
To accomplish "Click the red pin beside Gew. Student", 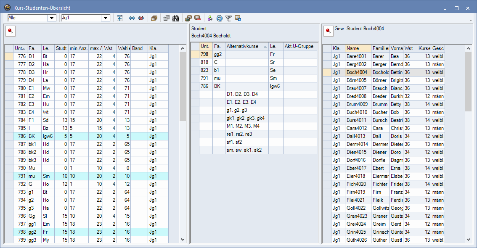I will tap(328, 31).
